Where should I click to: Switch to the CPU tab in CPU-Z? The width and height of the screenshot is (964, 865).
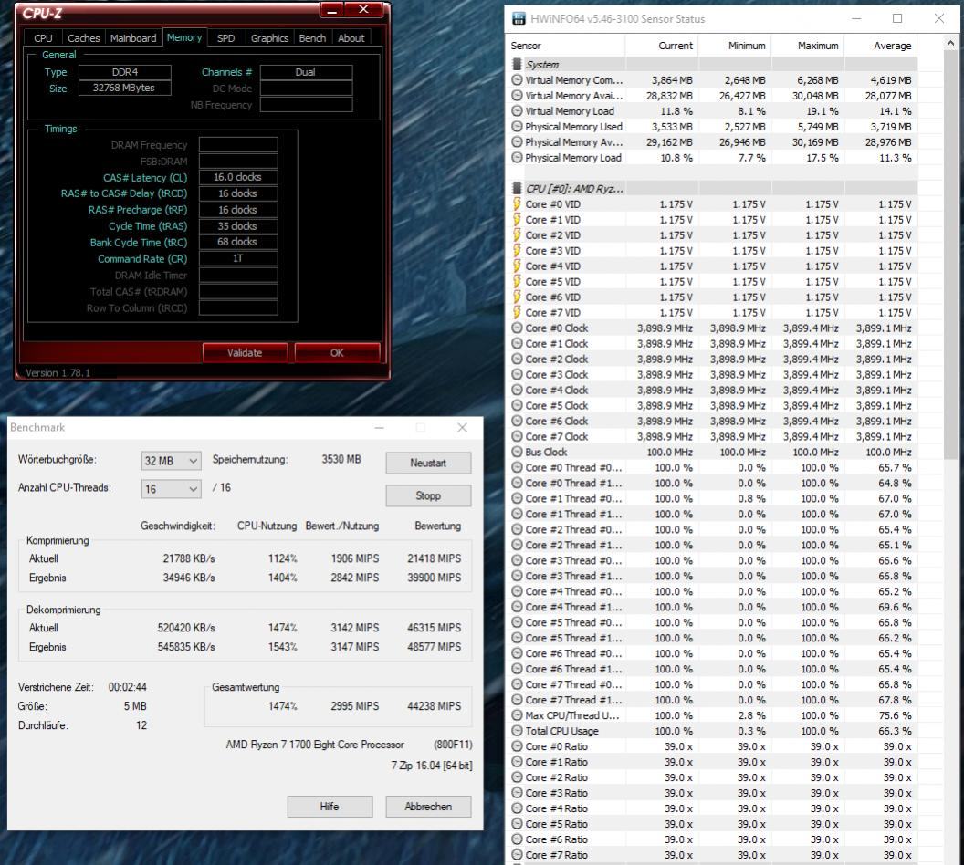pos(43,38)
